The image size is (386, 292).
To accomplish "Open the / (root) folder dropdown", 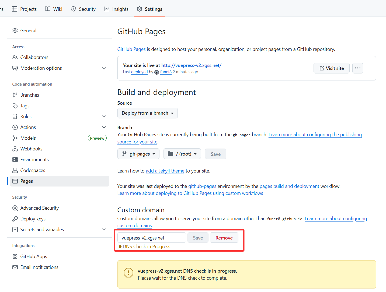I will 182,154.
